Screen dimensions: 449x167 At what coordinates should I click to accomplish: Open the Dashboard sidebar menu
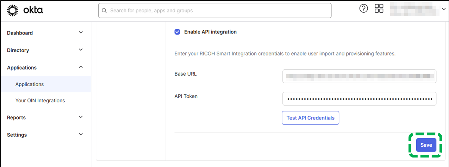click(20, 33)
